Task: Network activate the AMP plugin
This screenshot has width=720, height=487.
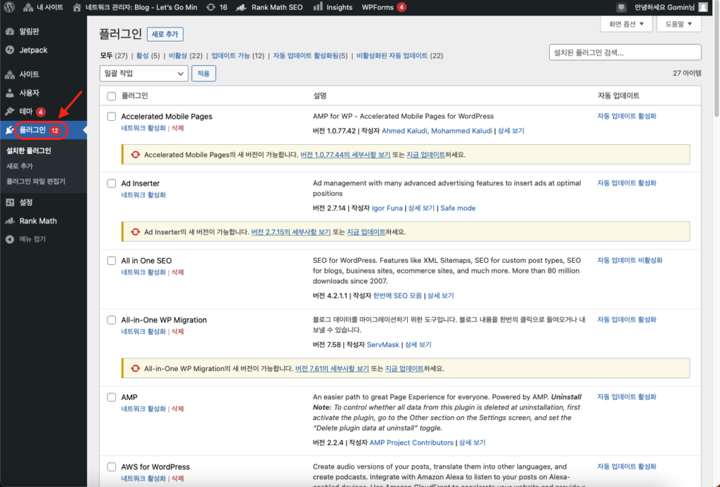Action: coord(143,408)
